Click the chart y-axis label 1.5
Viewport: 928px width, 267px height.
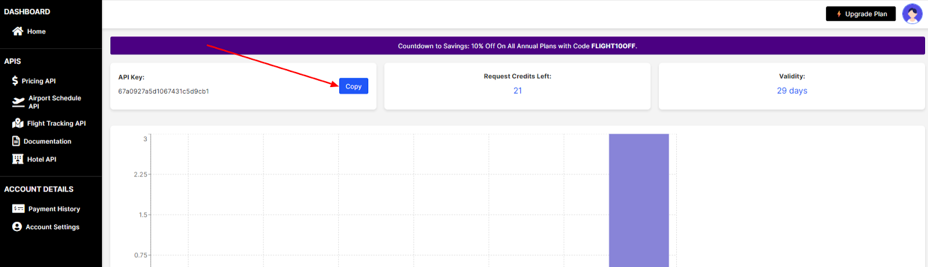pos(143,215)
